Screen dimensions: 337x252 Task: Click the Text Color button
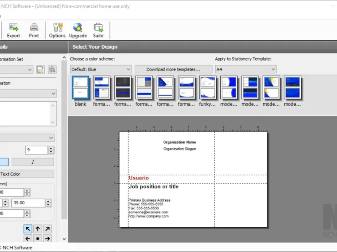27,174
